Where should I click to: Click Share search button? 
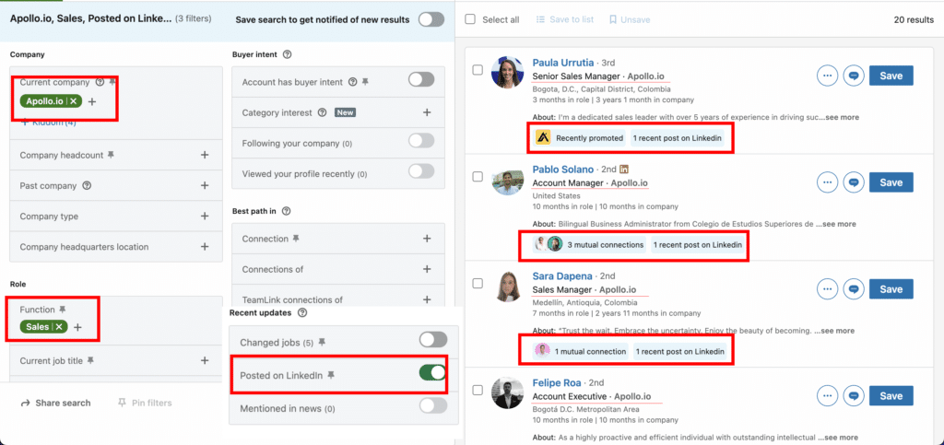[56, 403]
